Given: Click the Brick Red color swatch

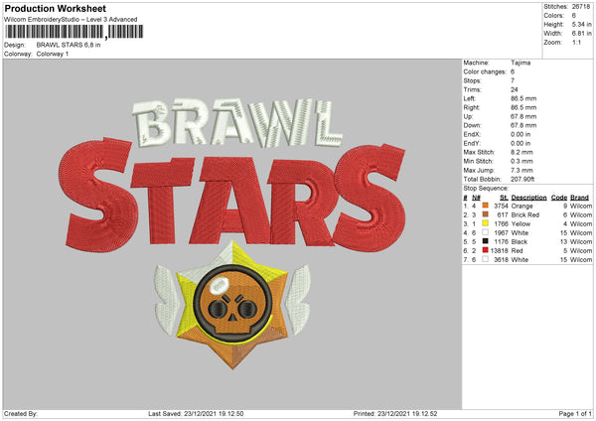Looking at the screenshot, I should click(x=485, y=214).
